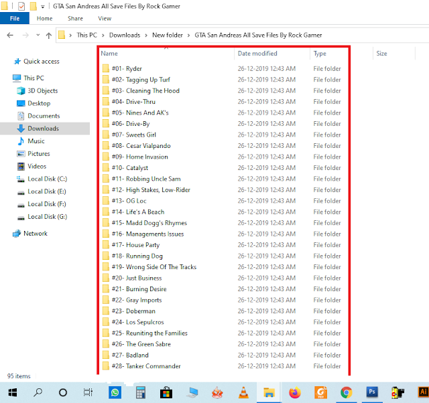The height and width of the screenshot is (403, 429).
Task: Select #08- Cesar Vialpando folder name
Action: click(141, 146)
